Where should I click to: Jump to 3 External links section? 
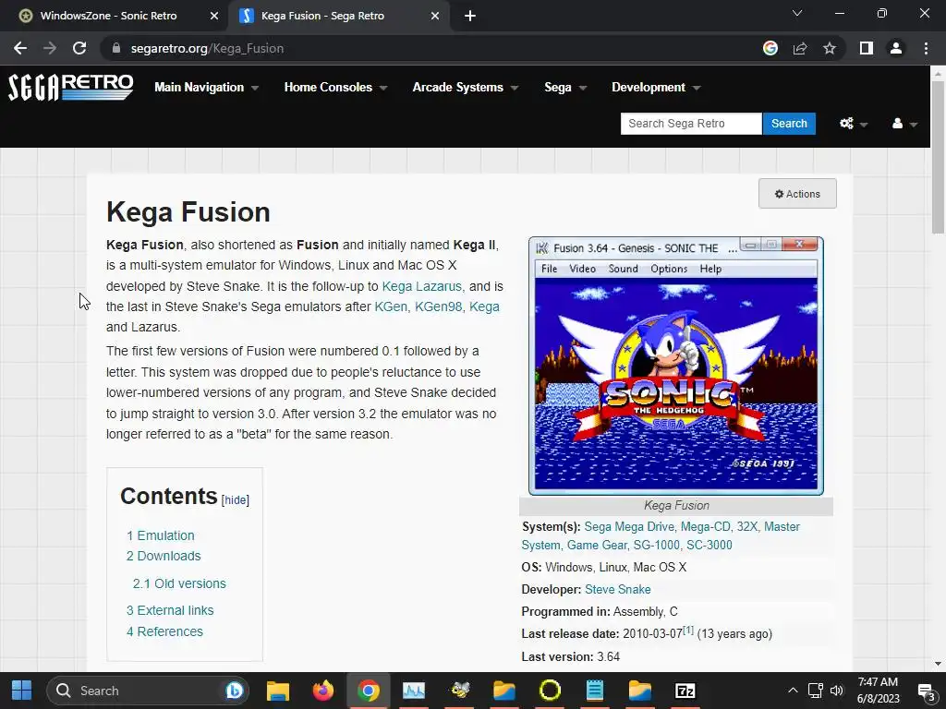170,610
